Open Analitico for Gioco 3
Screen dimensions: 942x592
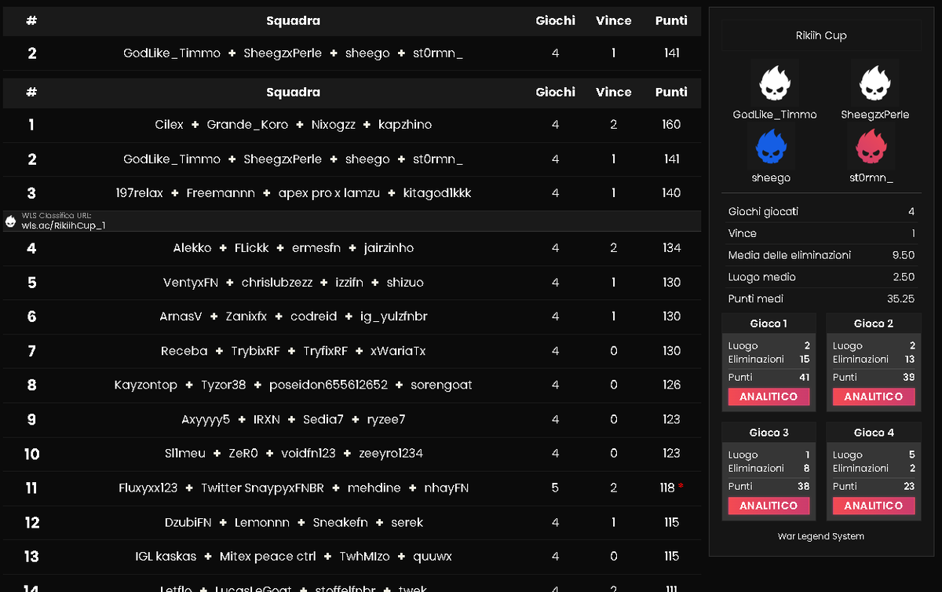[x=769, y=506]
